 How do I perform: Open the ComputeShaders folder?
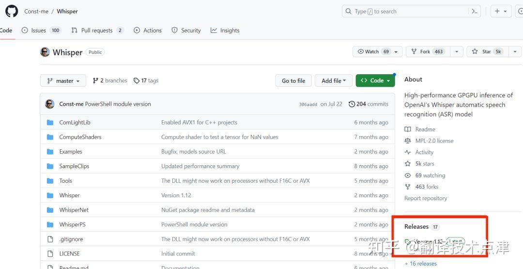(x=80, y=137)
